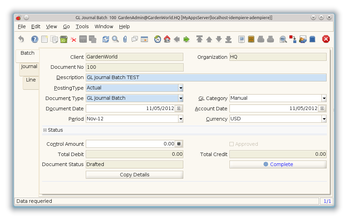Screen dimensions: 348x220
Task: Click the green forward arrow icon
Action: point(186,39)
